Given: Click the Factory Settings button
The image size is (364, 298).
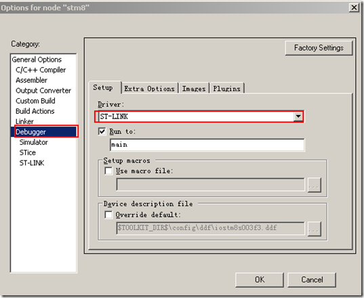Looking at the screenshot, I should coord(319,48).
